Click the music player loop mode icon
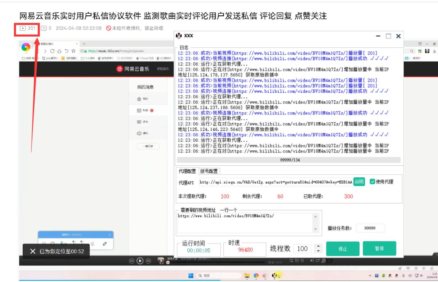The height and width of the screenshot is (282, 438). (x=318, y=261)
